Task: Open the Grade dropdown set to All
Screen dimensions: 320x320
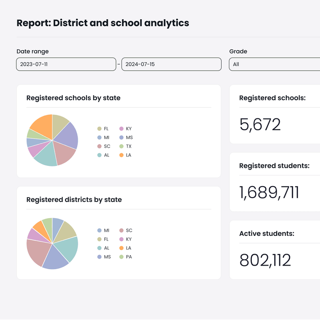Action: [274, 64]
